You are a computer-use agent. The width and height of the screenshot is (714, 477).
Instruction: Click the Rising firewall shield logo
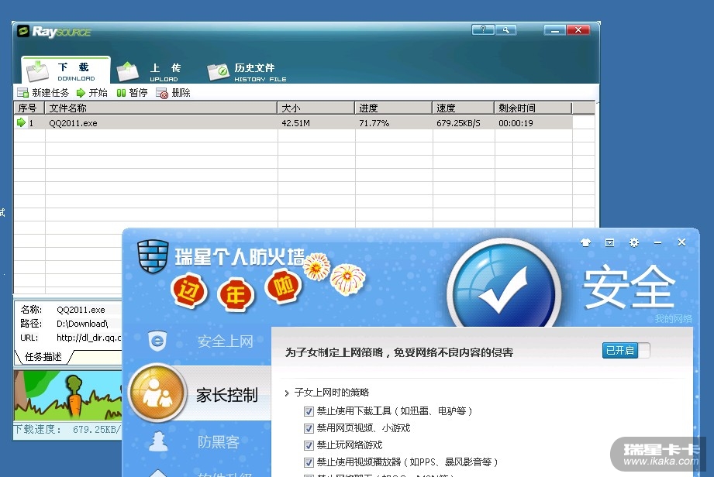153,256
